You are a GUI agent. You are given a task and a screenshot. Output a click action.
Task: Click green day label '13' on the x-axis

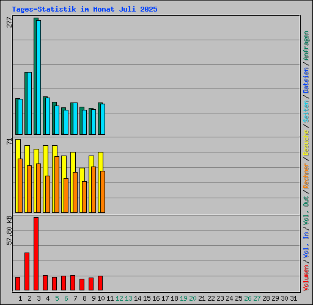(x=128, y=298)
